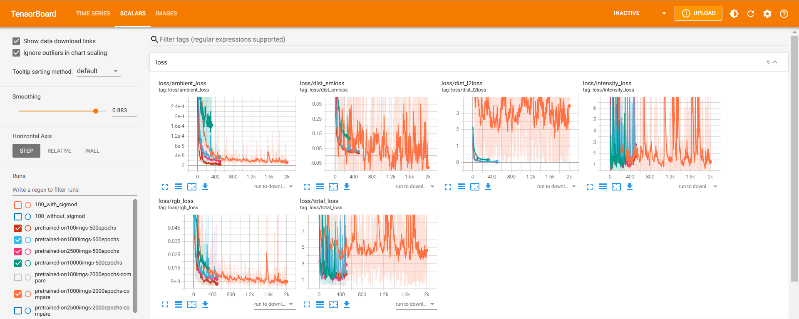Open run to download dropdown for dist_l2loss
This screenshot has height=319, width=799.
click(558, 186)
